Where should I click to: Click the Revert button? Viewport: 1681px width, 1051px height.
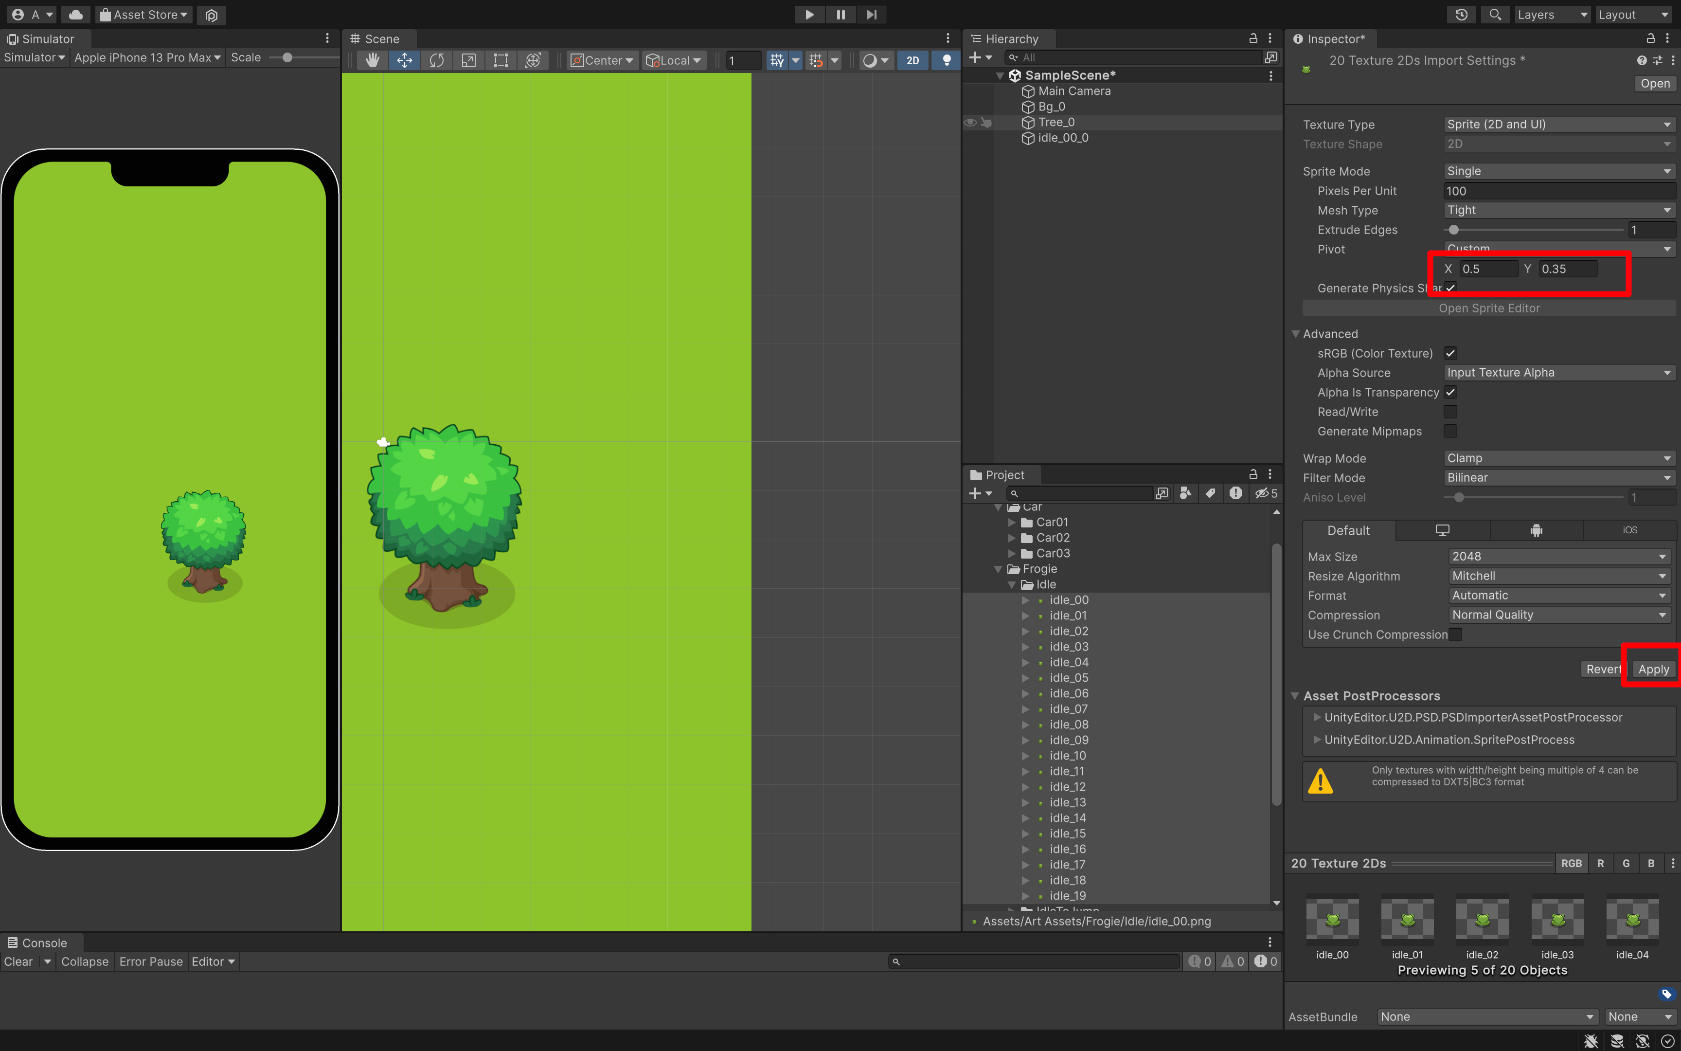click(1603, 669)
